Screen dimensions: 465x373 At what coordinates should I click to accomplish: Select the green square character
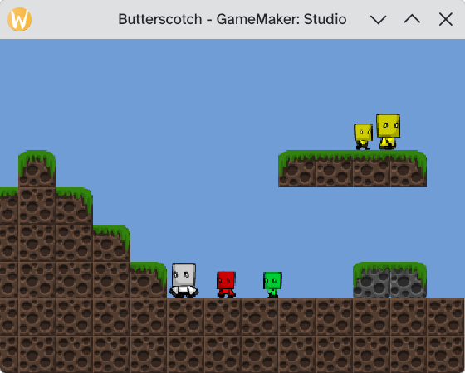click(272, 285)
